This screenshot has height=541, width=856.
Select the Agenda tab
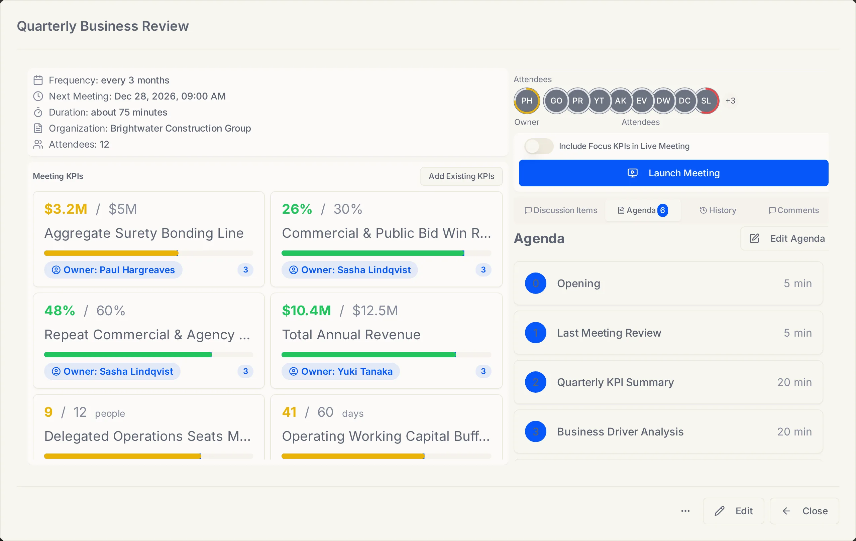[643, 210]
